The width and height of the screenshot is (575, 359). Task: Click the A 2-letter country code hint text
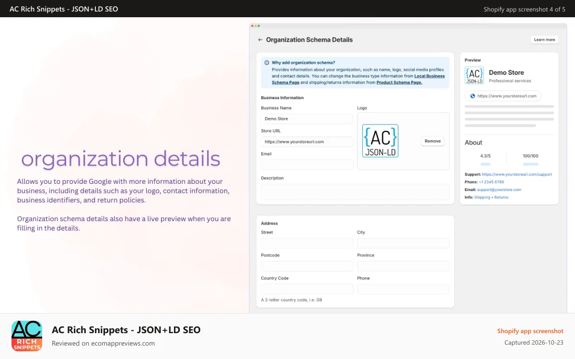click(x=291, y=300)
